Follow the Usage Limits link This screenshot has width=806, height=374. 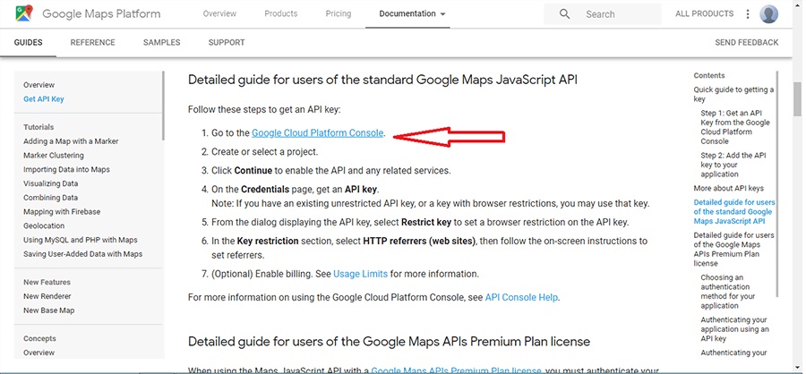point(360,274)
